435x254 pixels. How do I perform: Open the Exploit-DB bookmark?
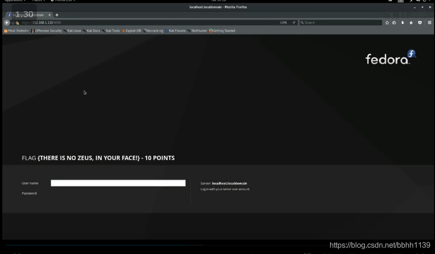tap(131, 31)
